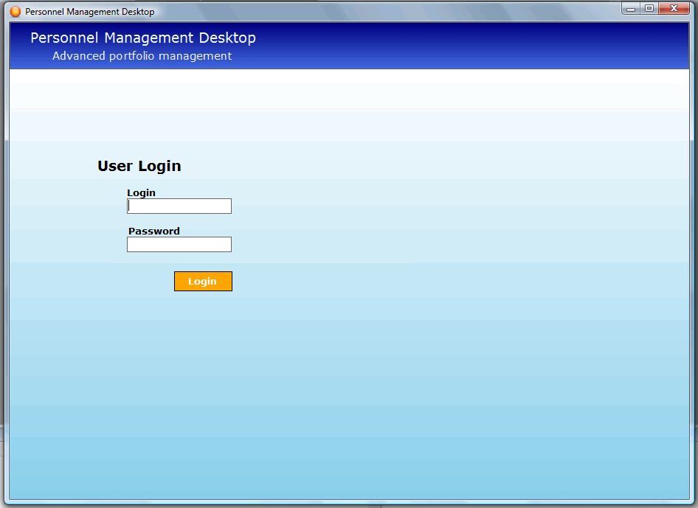
Task: Close the Personnel Management Desktop window
Action: point(674,9)
